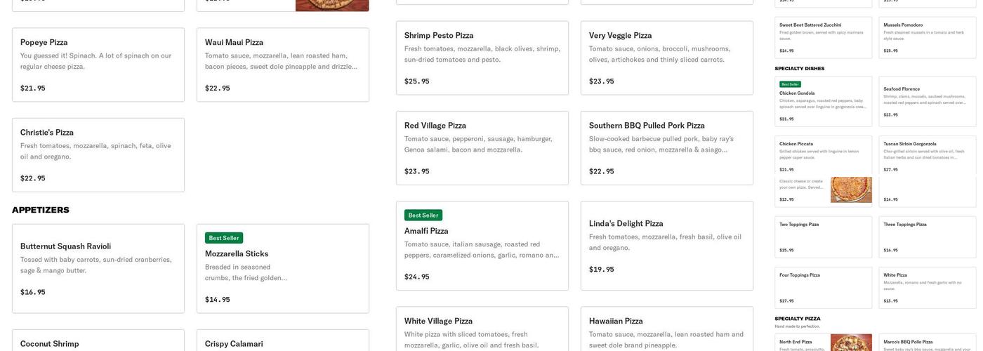Open Two Toppings Pizza preview card

823,236
